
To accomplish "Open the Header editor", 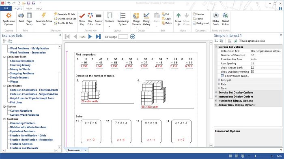I will tap(198, 14).
